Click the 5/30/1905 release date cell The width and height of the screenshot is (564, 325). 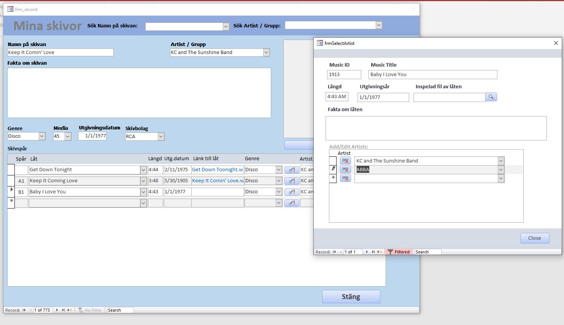pyautogui.click(x=178, y=181)
